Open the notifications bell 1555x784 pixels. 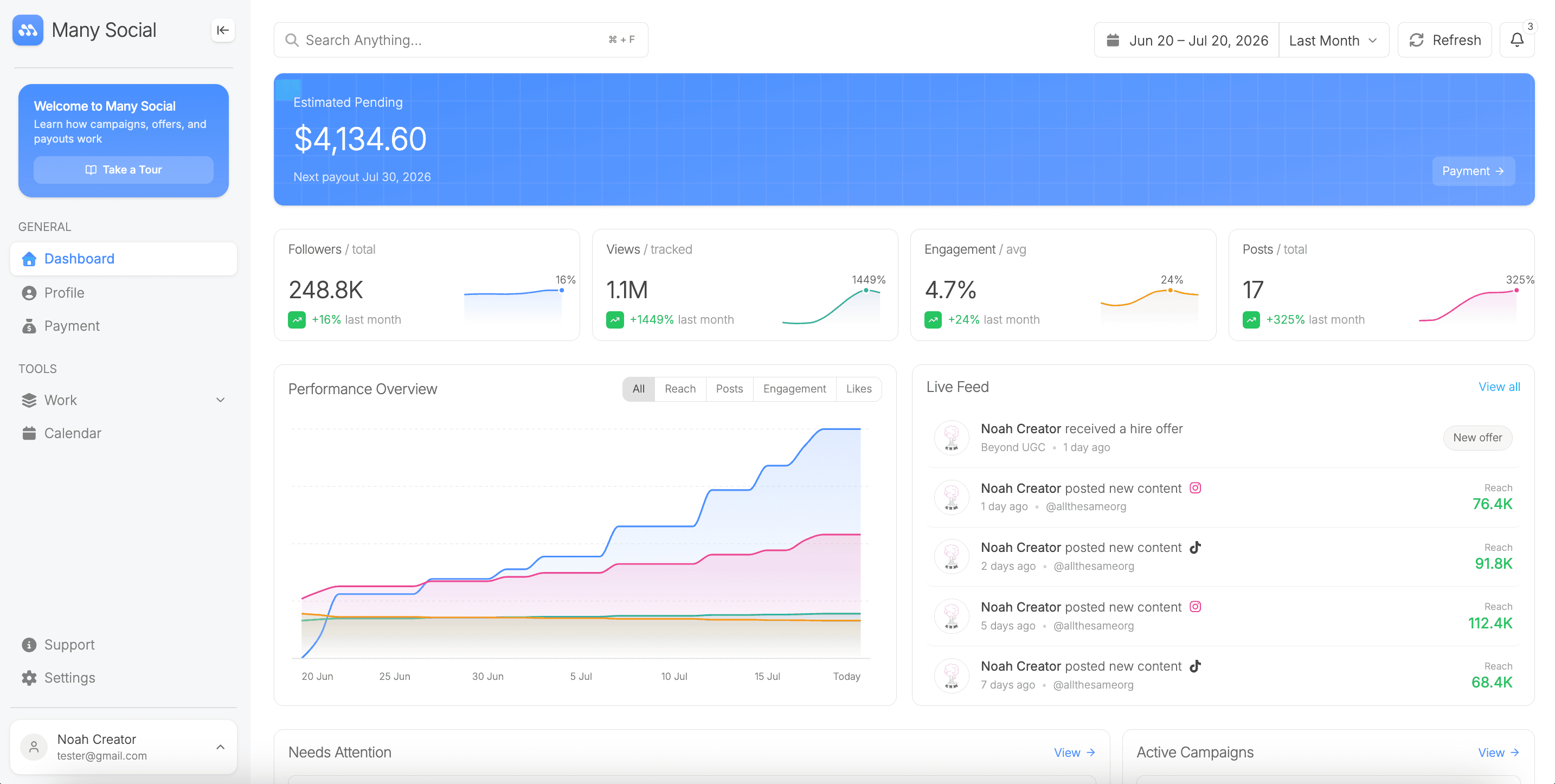[1517, 41]
